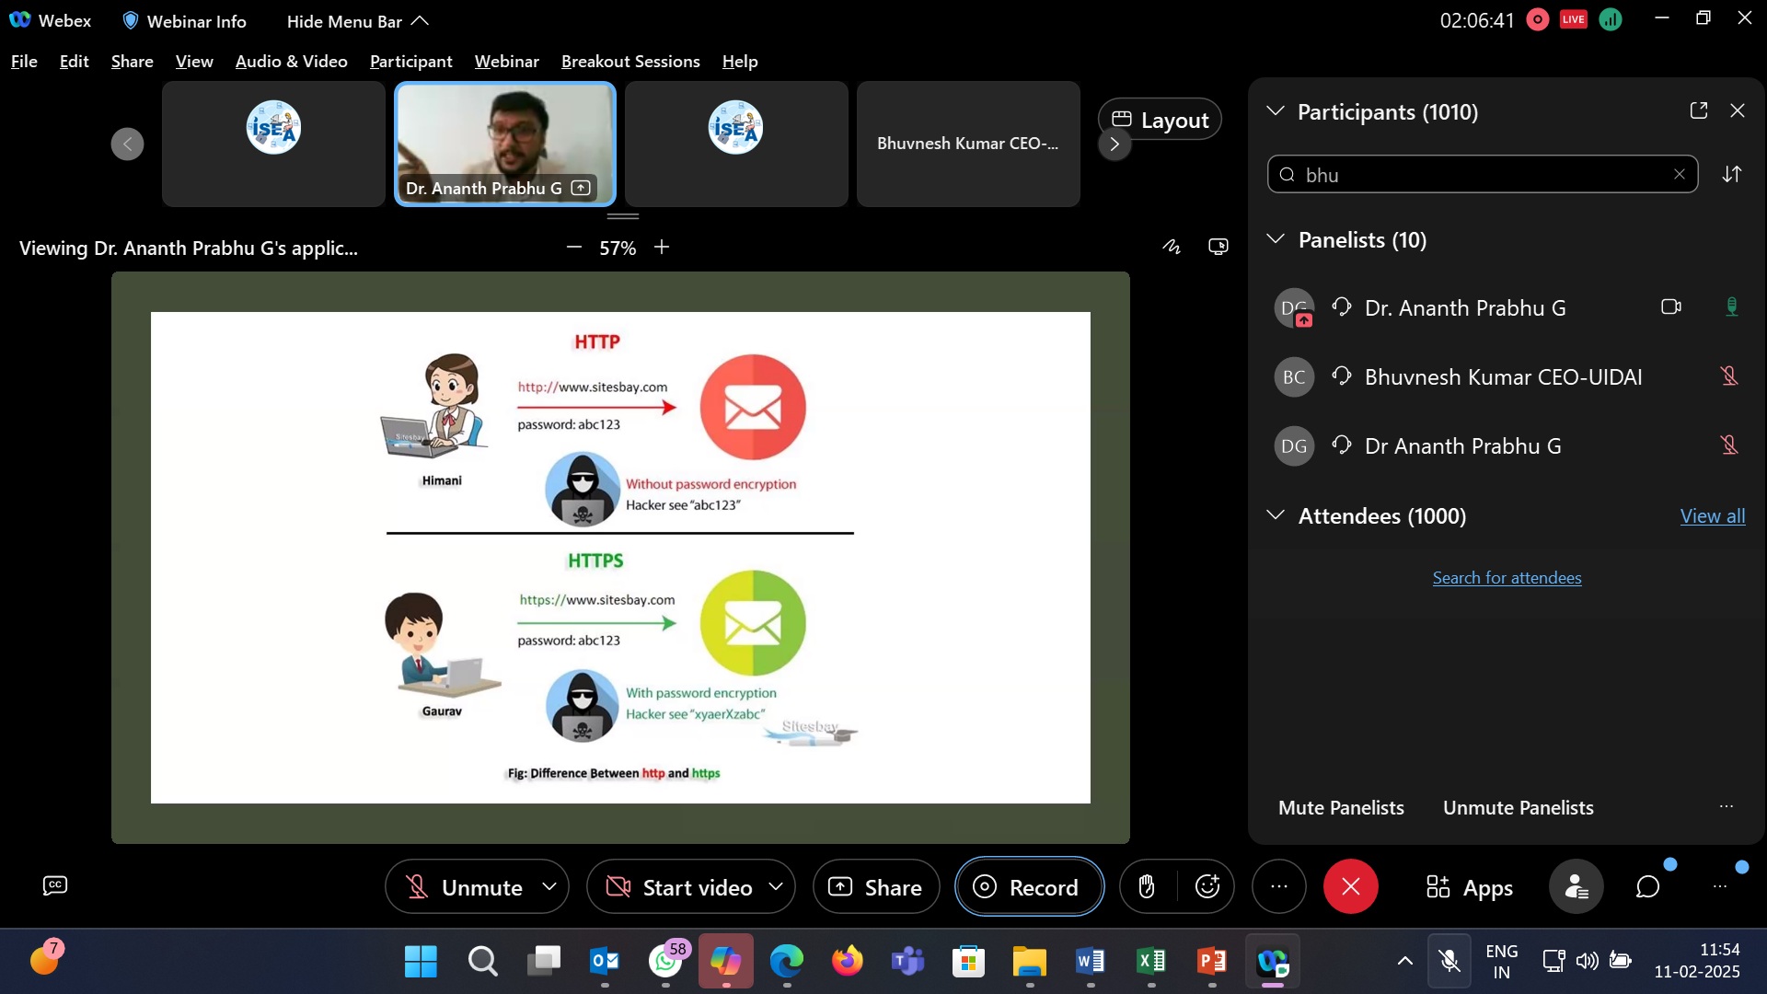Toggle the Record button
The width and height of the screenshot is (1767, 994).
point(1028,887)
